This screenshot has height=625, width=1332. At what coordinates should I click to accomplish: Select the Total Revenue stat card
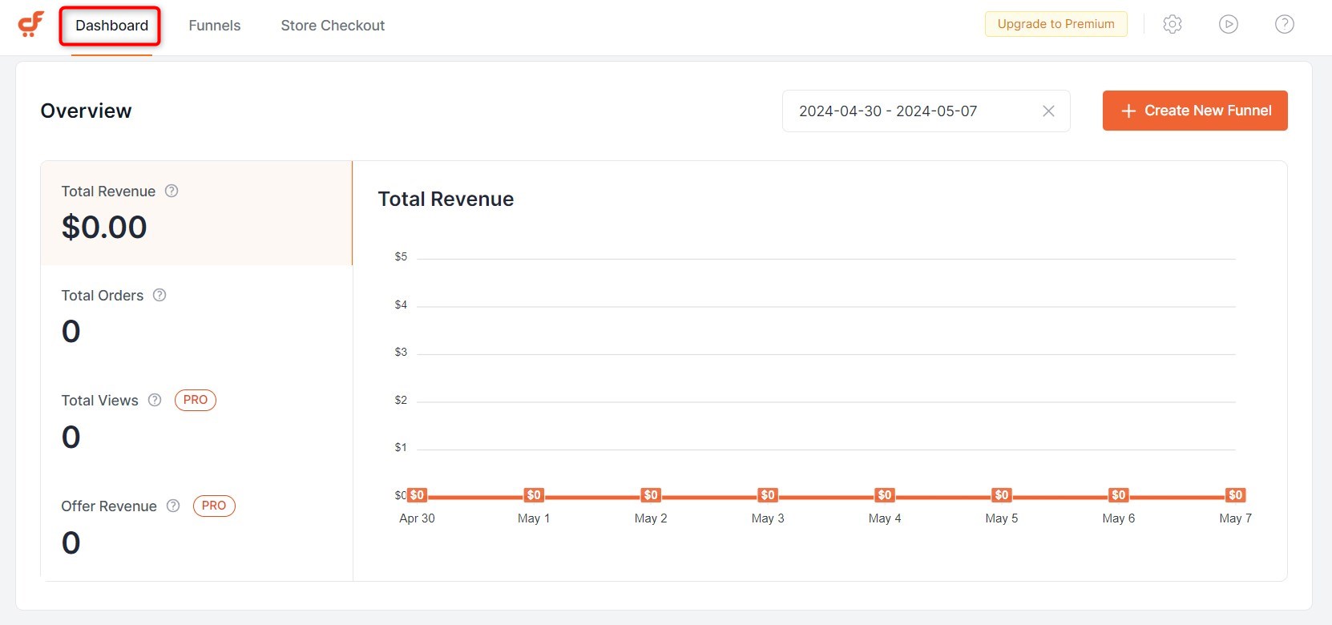pos(196,213)
